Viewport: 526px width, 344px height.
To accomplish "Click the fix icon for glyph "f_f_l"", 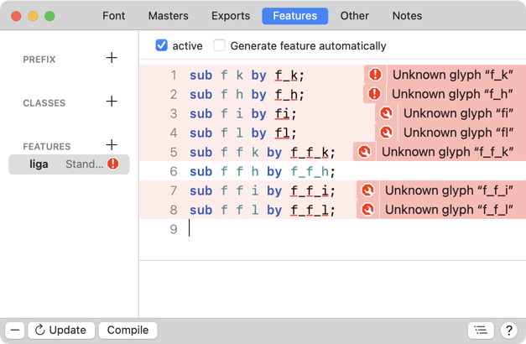I will pyautogui.click(x=367, y=210).
